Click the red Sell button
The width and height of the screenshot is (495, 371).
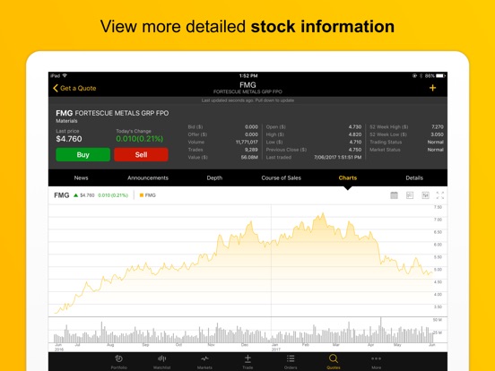coord(141,154)
